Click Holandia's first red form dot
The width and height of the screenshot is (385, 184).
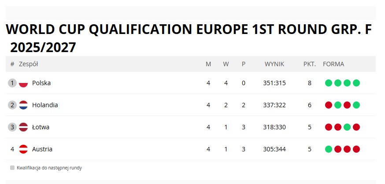(x=329, y=105)
